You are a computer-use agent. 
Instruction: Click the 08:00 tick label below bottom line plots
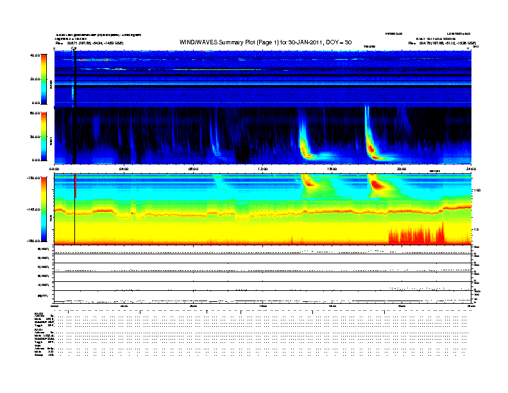point(193,306)
